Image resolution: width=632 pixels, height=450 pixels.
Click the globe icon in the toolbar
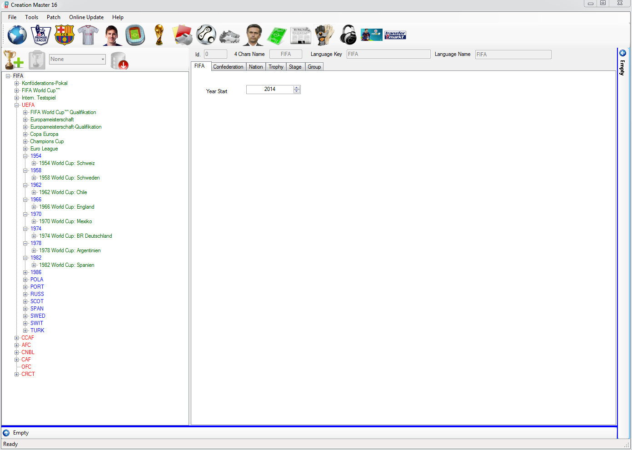17,35
